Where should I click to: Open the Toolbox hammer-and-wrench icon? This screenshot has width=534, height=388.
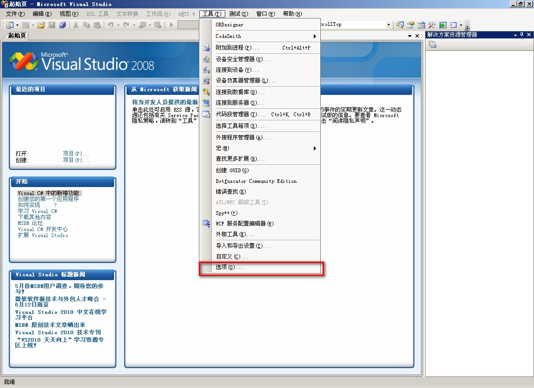pos(432,25)
